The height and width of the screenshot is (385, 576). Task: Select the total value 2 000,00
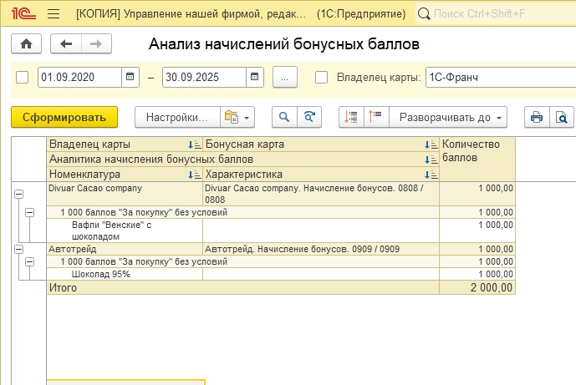point(477,287)
